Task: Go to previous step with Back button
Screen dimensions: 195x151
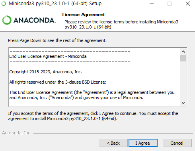Action: pyautogui.click(x=113, y=143)
